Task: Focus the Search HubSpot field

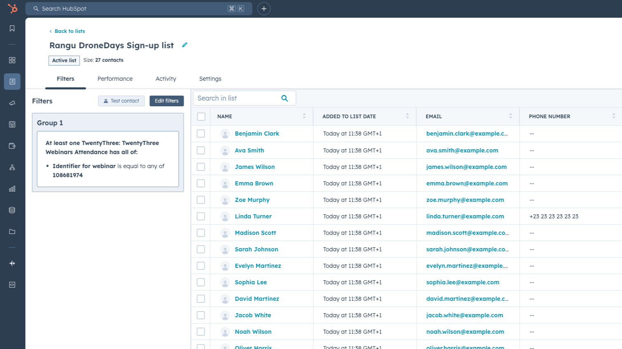Action: [x=132, y=9]
